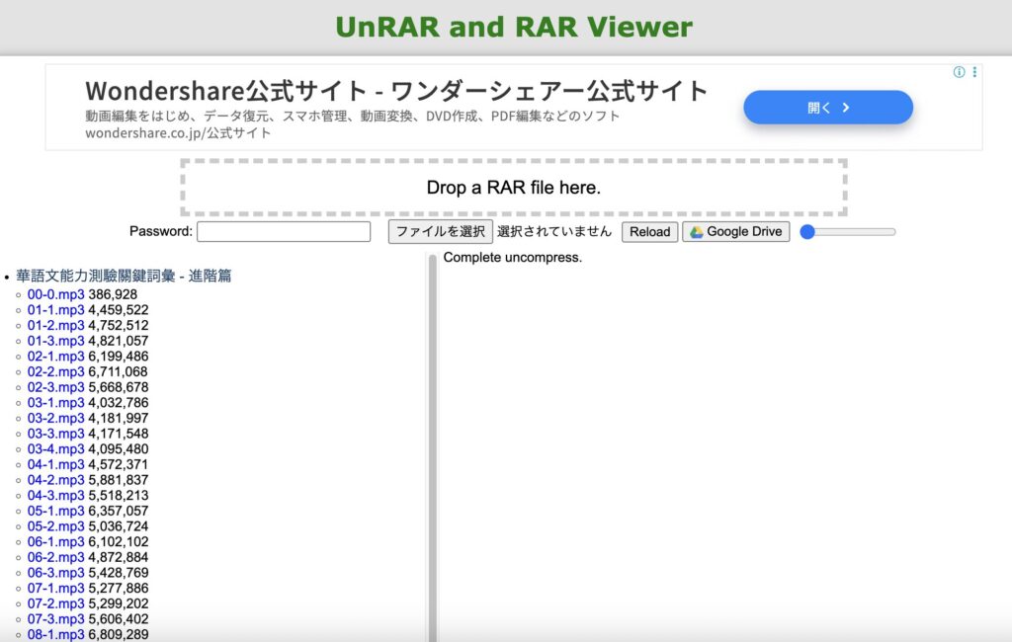Click the Google Drive button
This screenshot has height=642, width=1012.
[x=736, y=232]
